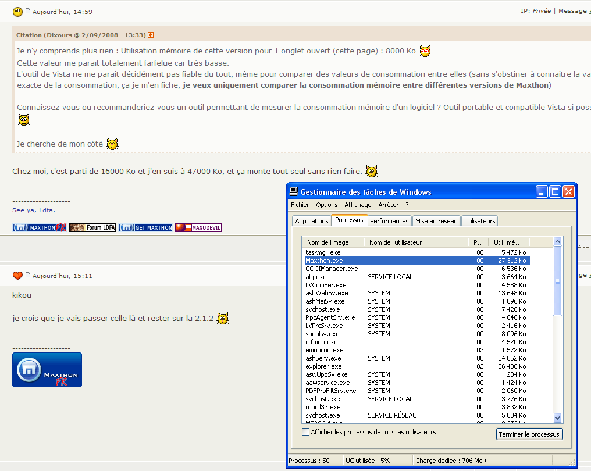Select the ashWebSv.exe process

[417, 293]
